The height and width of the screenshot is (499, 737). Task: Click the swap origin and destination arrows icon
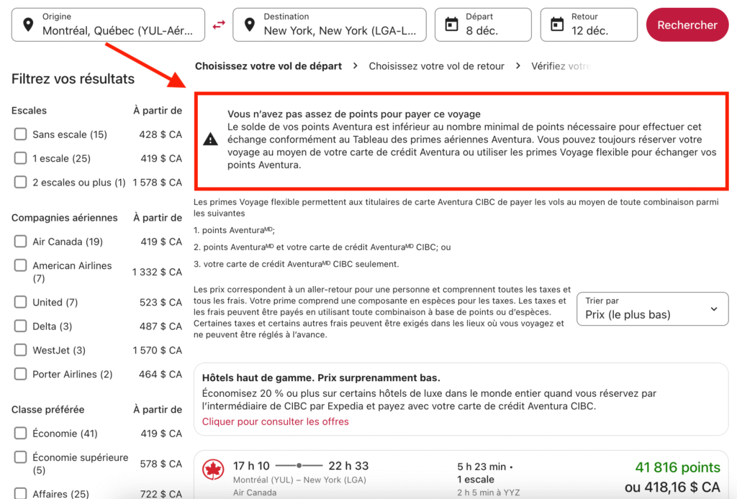[x=219, y=24]
